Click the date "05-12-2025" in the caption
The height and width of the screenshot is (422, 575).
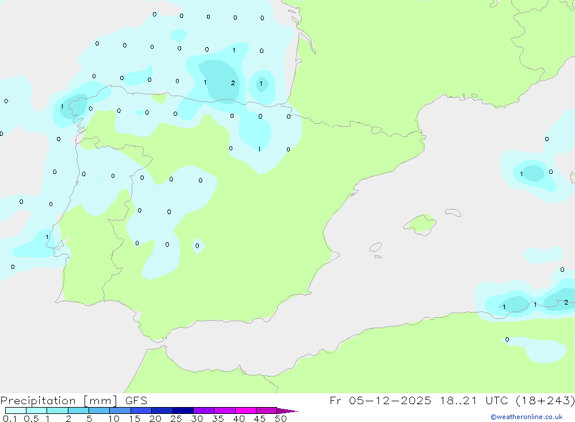click(x=390, y=400)
